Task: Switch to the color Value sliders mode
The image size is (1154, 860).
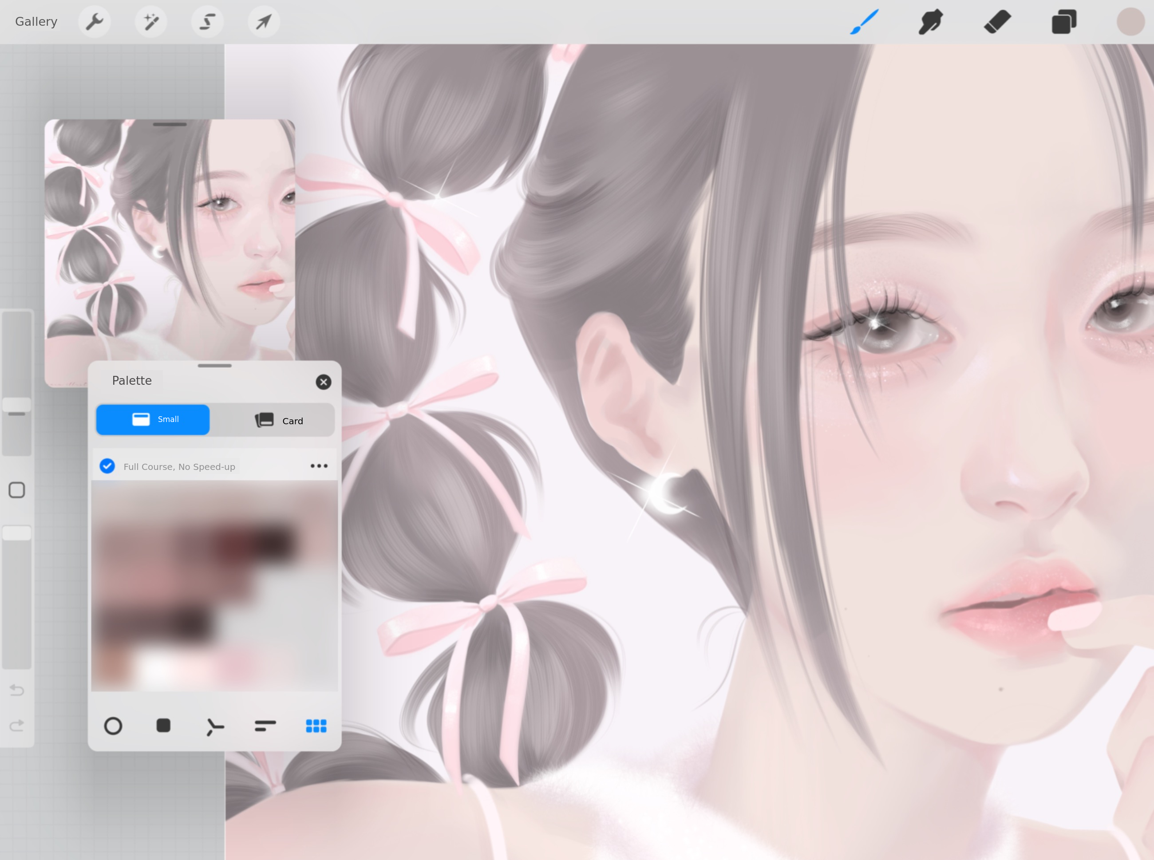Action: 265,726
